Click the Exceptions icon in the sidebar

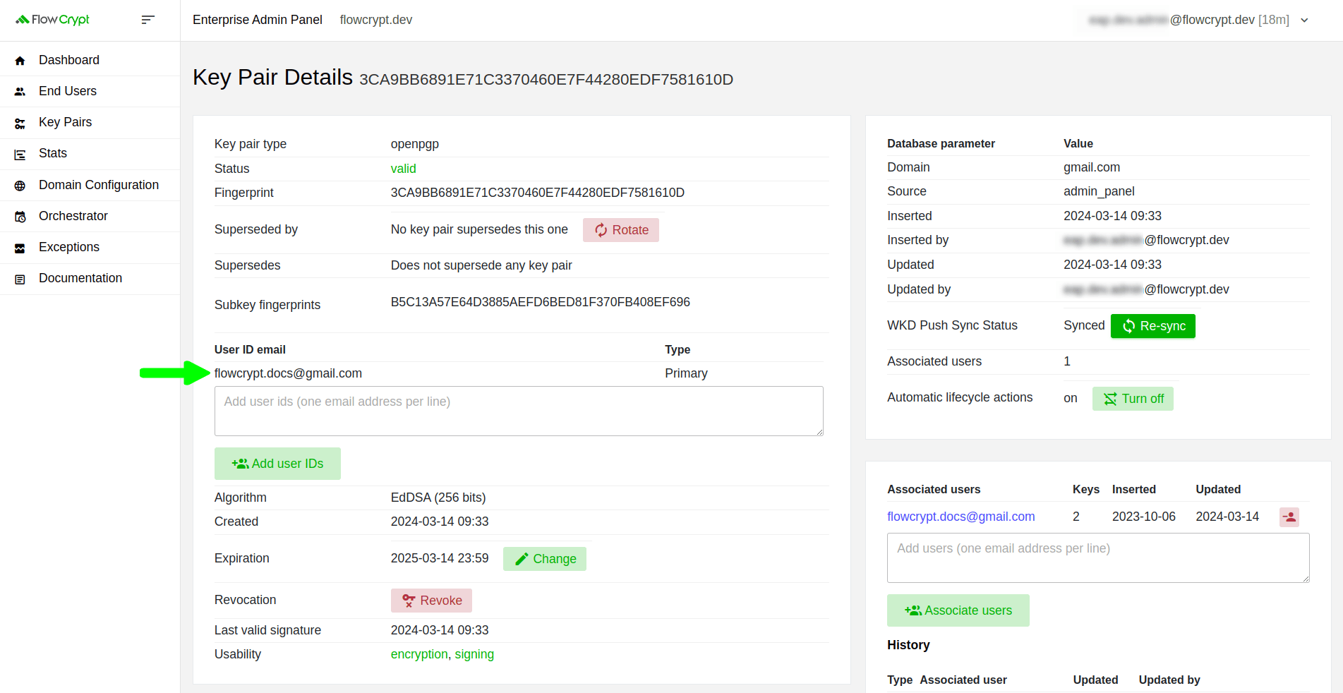coord(20,248)
